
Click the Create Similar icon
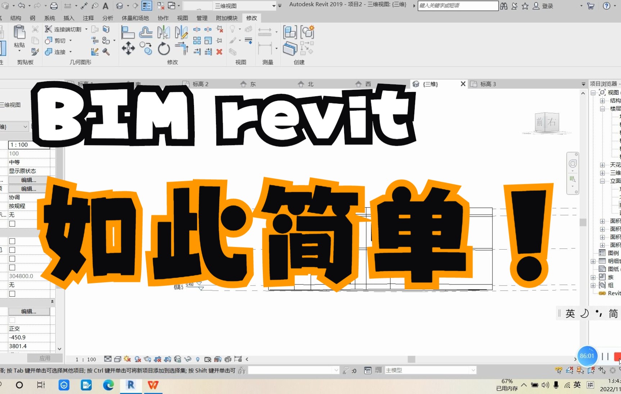(x=307, y=32)
